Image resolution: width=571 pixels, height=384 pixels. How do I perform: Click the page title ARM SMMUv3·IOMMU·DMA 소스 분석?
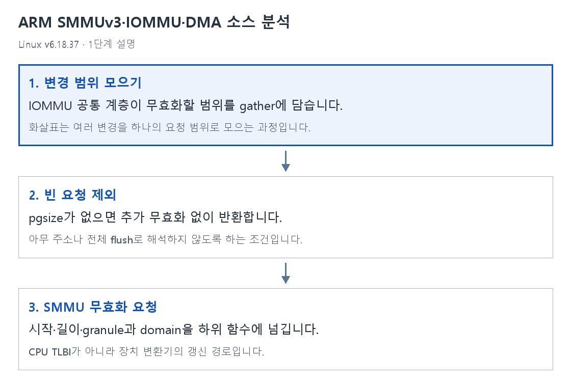click(154, 22)
